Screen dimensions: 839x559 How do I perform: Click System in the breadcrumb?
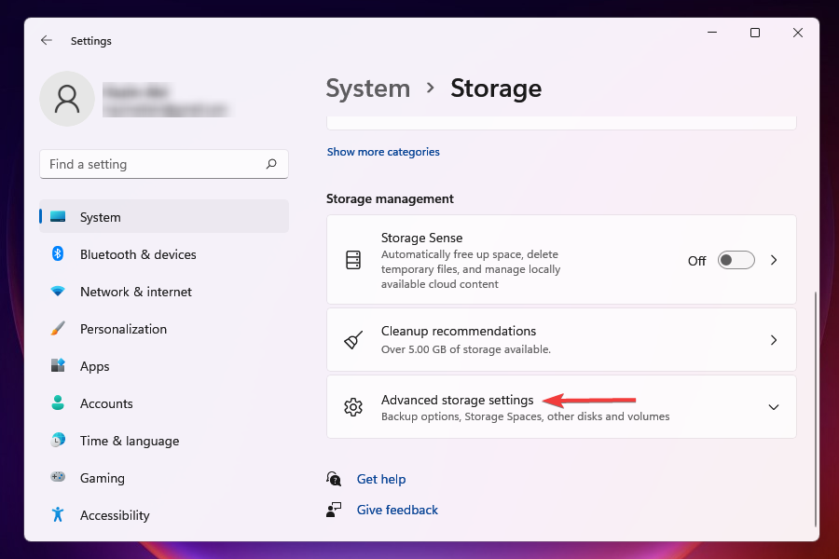click(368, 89)
